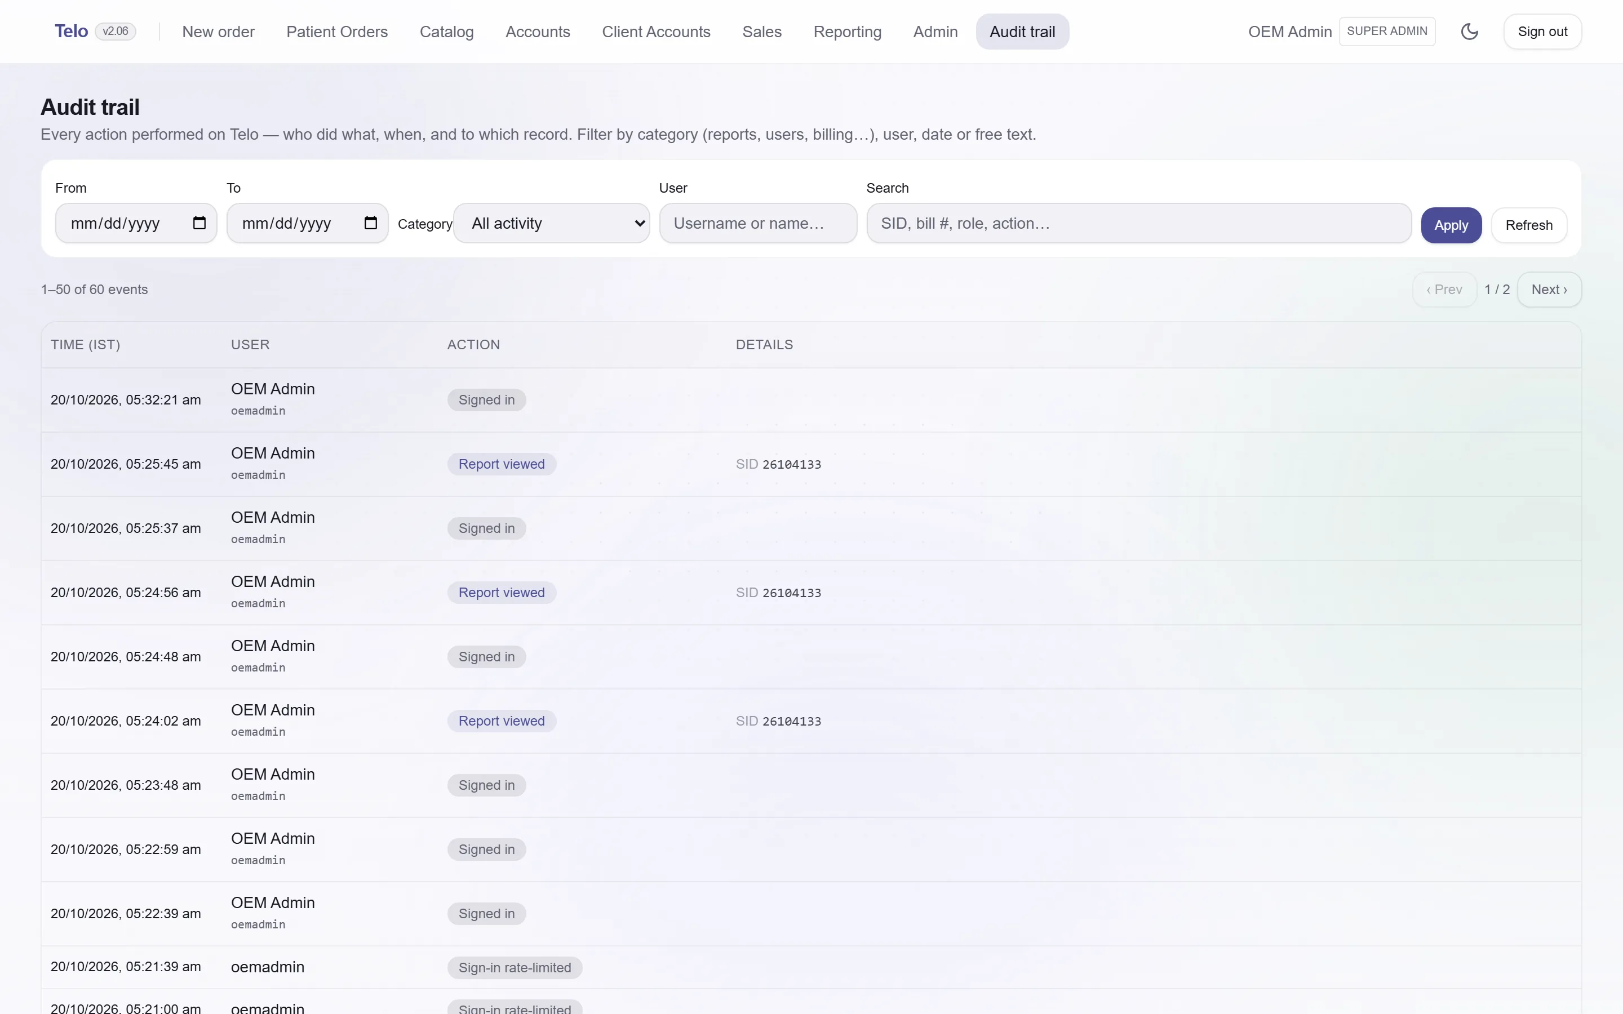Click the DETAILS column header
The width and height of the screenshot is (1623, 1014).
coord(764,345)
